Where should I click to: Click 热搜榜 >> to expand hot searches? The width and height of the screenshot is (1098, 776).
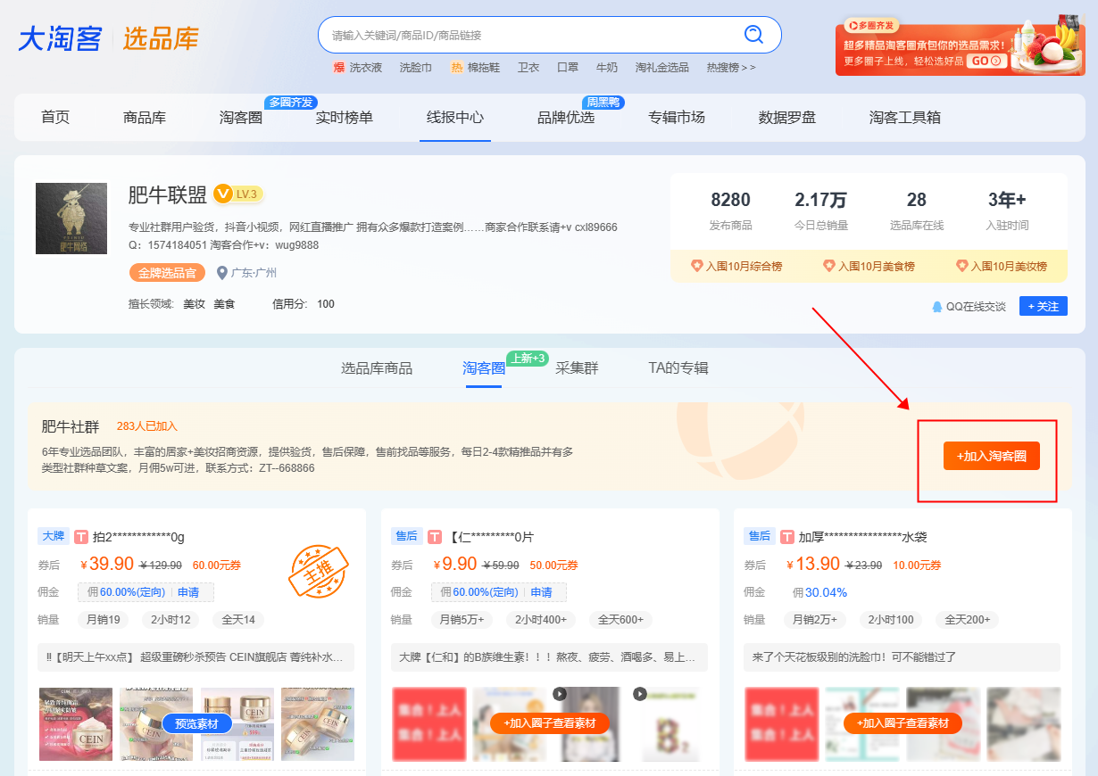[730, 68]
